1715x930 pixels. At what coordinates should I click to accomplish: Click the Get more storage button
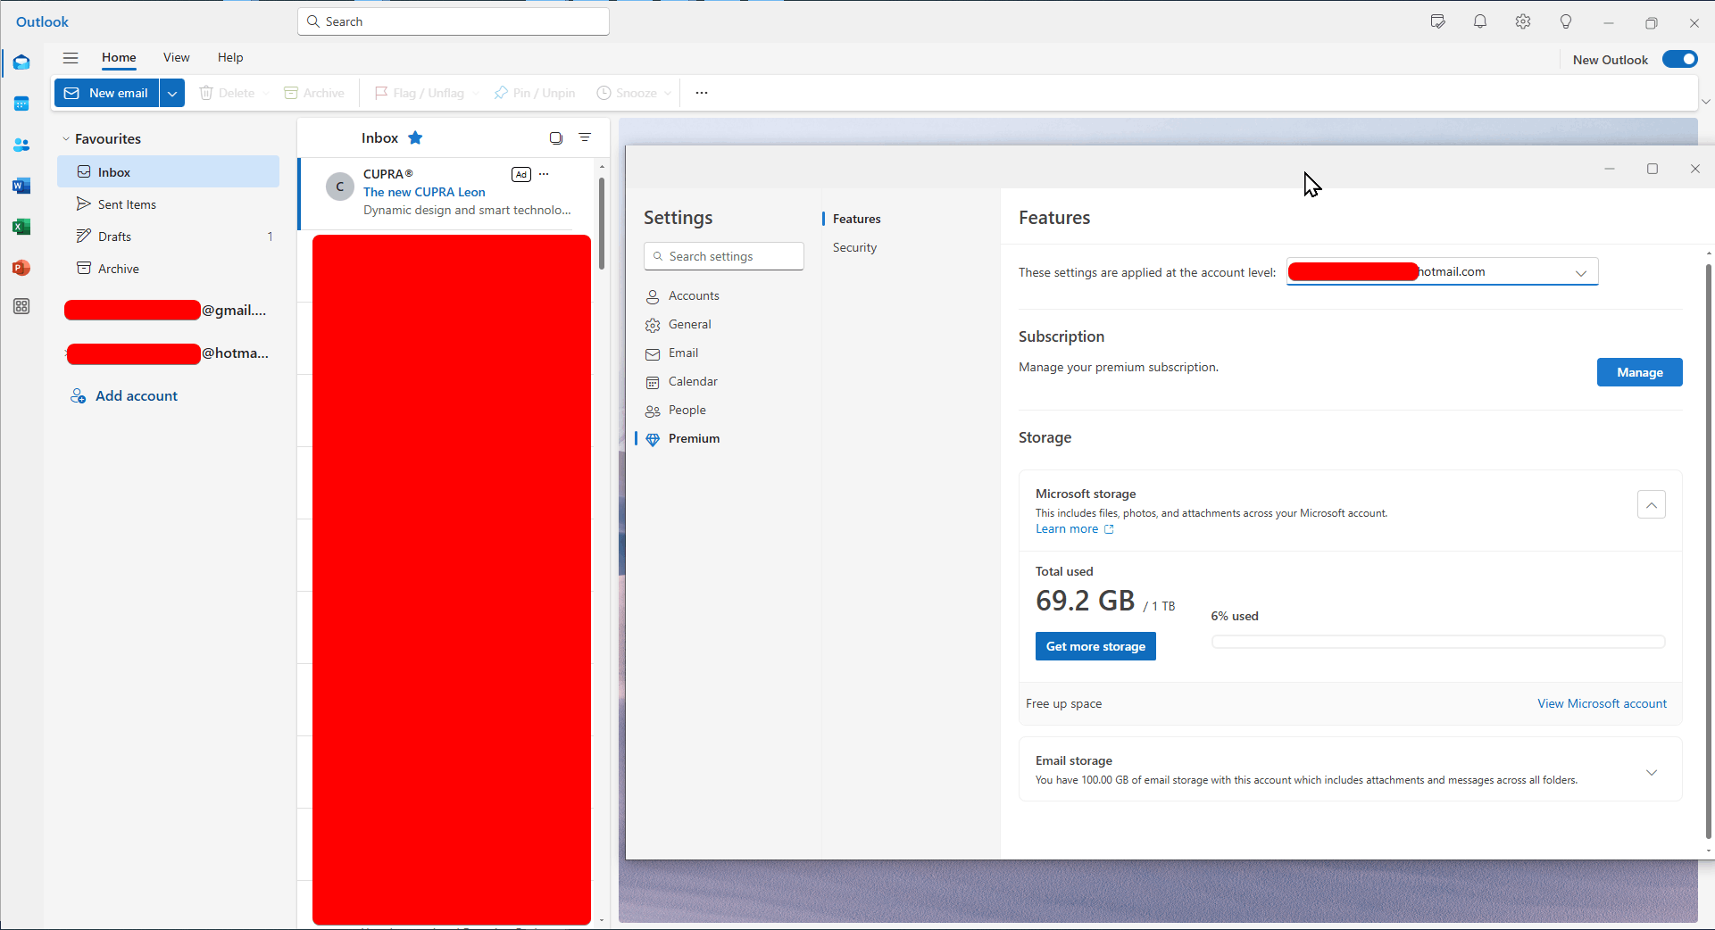1095,646
